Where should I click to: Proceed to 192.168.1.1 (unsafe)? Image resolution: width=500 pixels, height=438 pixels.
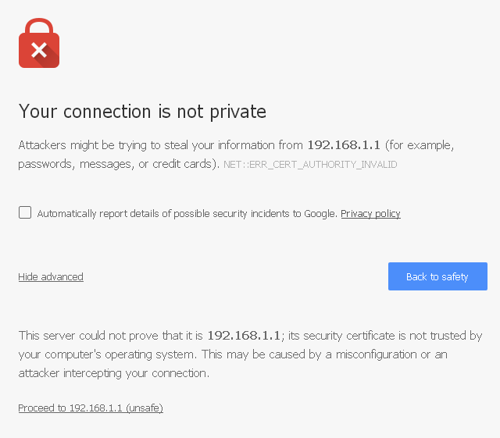[x=91, y=408]
